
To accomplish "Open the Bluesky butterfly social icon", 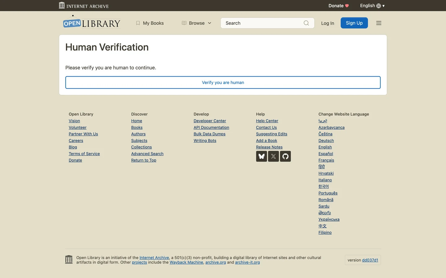I will 261,156.
